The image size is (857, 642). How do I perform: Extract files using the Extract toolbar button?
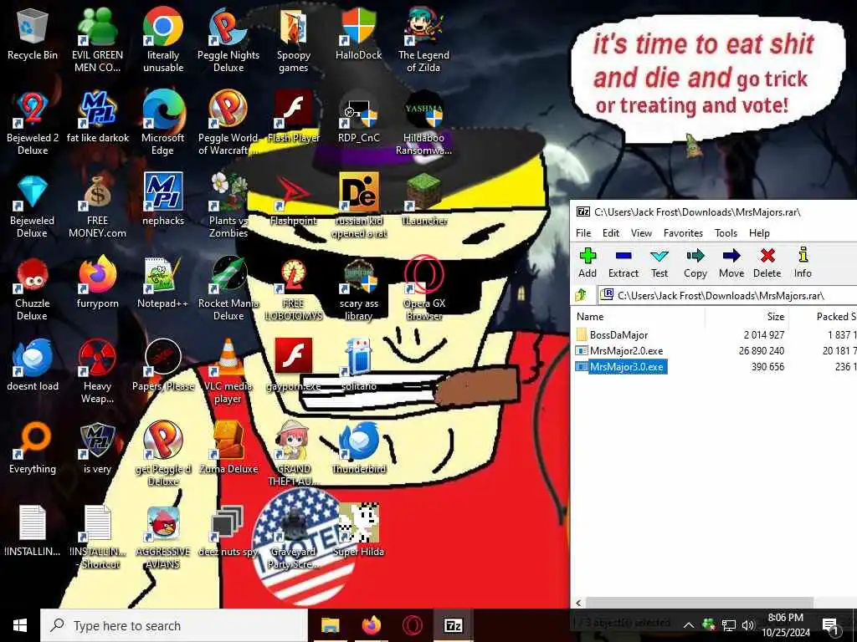[x=623, y=262]
